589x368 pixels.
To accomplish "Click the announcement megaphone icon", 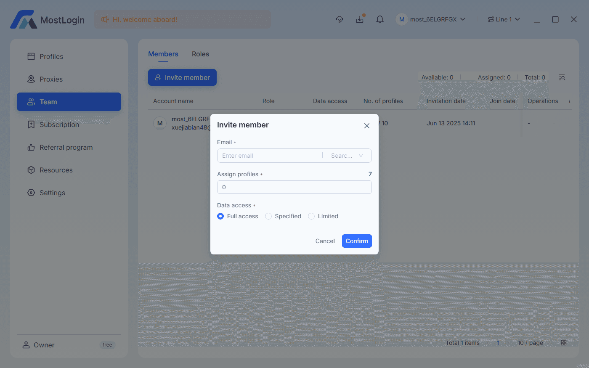I will click(105, 19).
